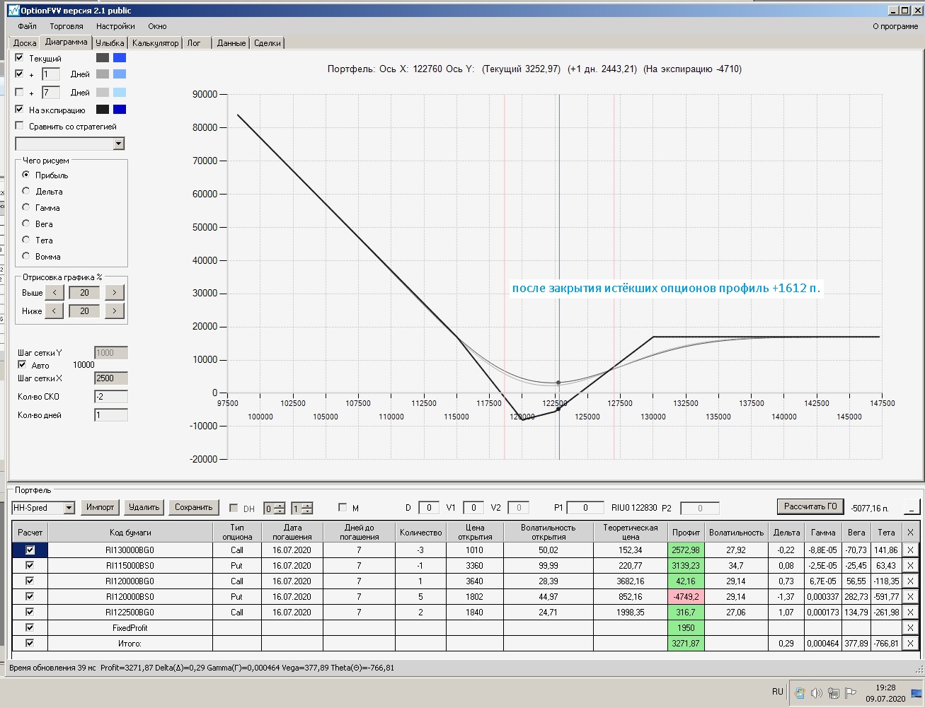This screenshot has height=708, width=925.
Task: Toggle the Текущий curve checkbox
Action: [x=20, y=58]
